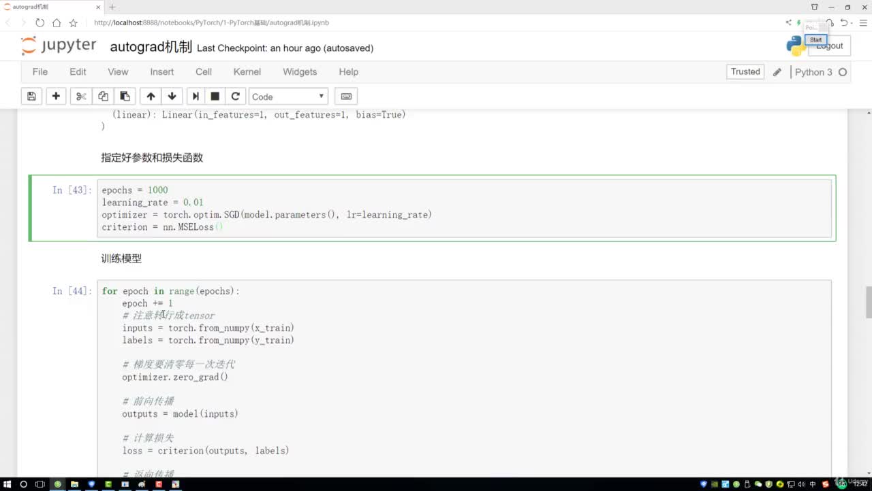Click the In [43] prompt
The image size is (872, 491).
tap(72, 190)
